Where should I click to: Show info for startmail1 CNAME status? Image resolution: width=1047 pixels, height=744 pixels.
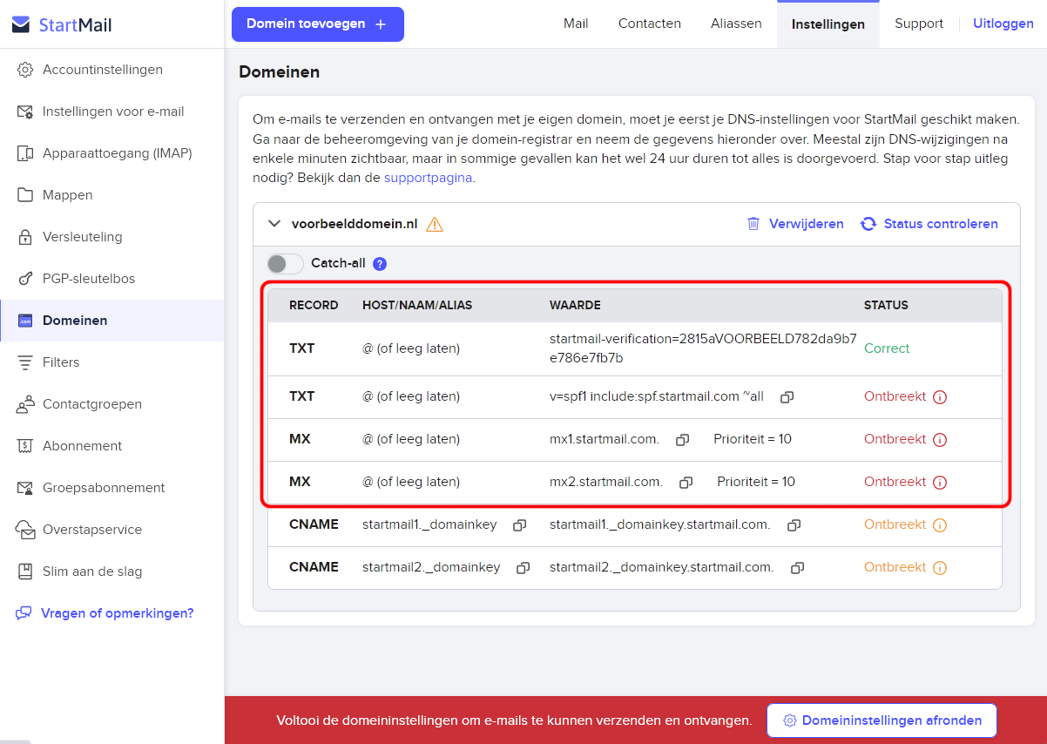[940, 525]
